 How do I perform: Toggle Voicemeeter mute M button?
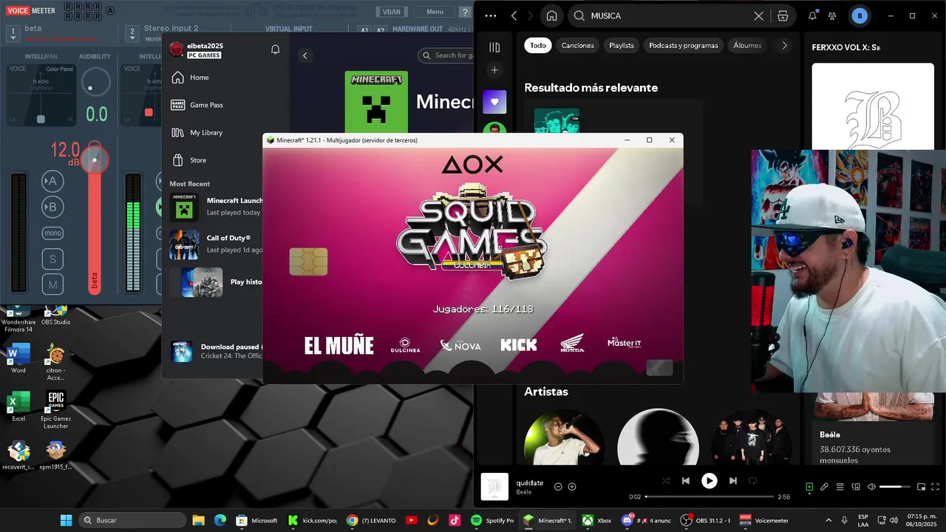[52, 284]
